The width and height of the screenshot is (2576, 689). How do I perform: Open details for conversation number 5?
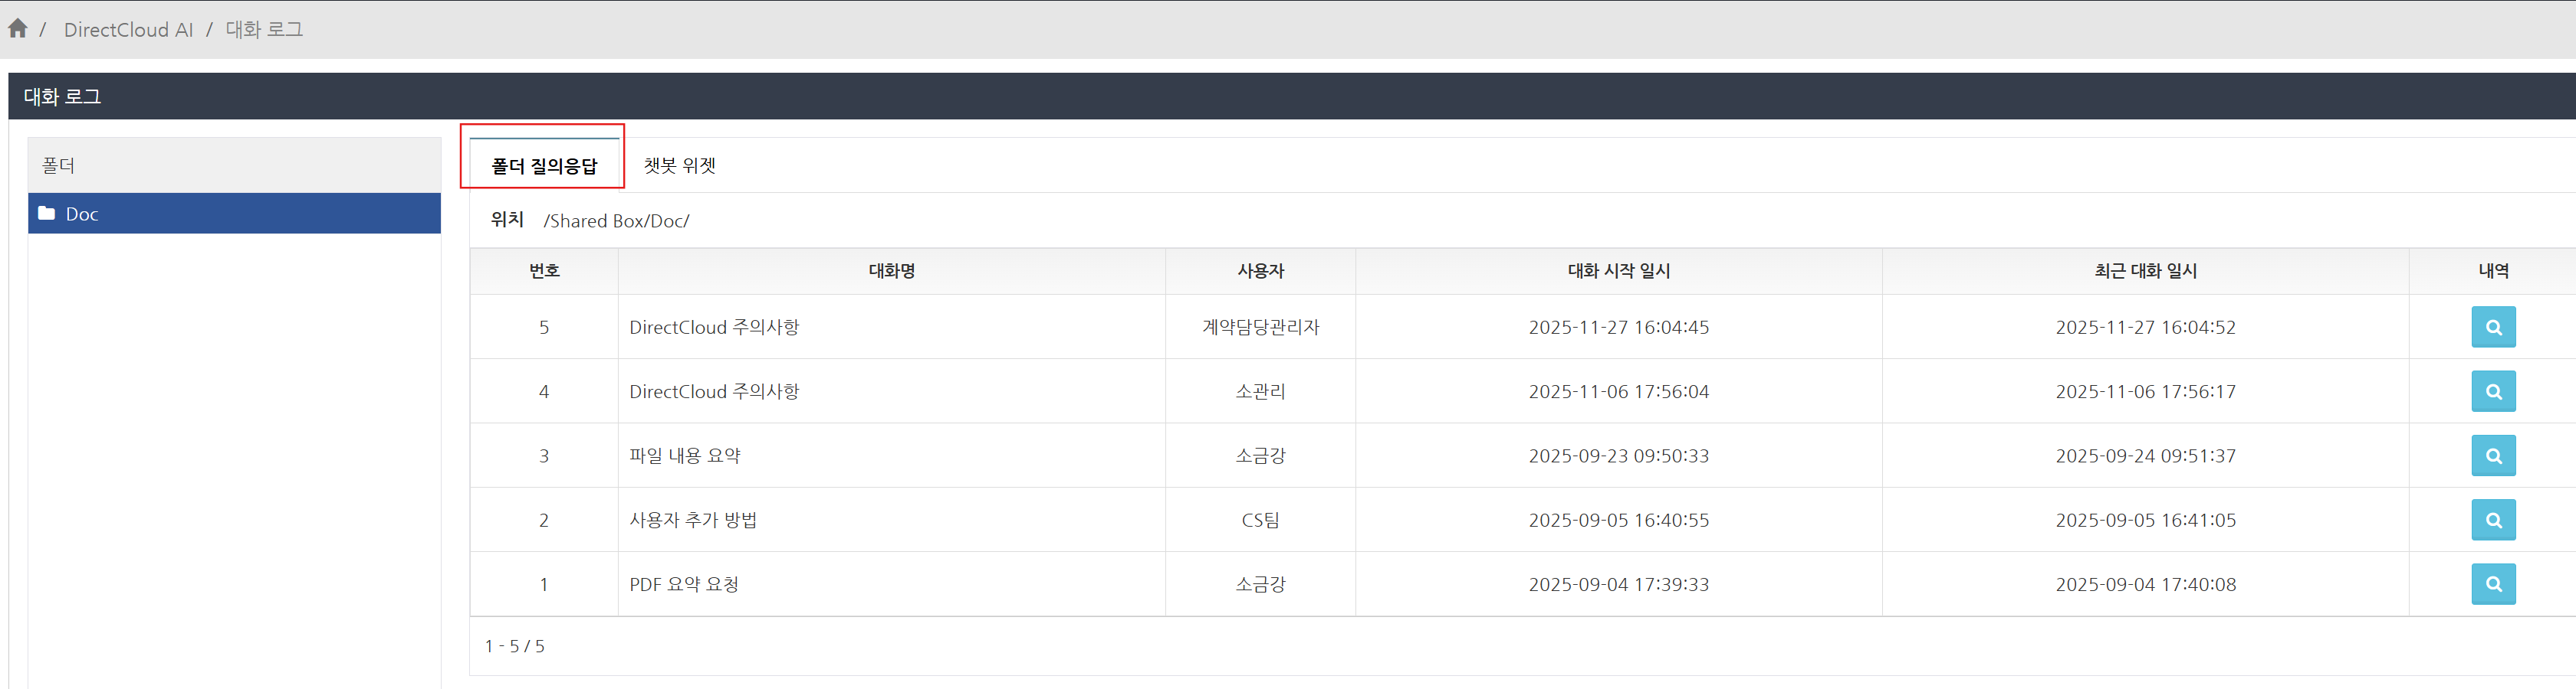(2492, 328)
